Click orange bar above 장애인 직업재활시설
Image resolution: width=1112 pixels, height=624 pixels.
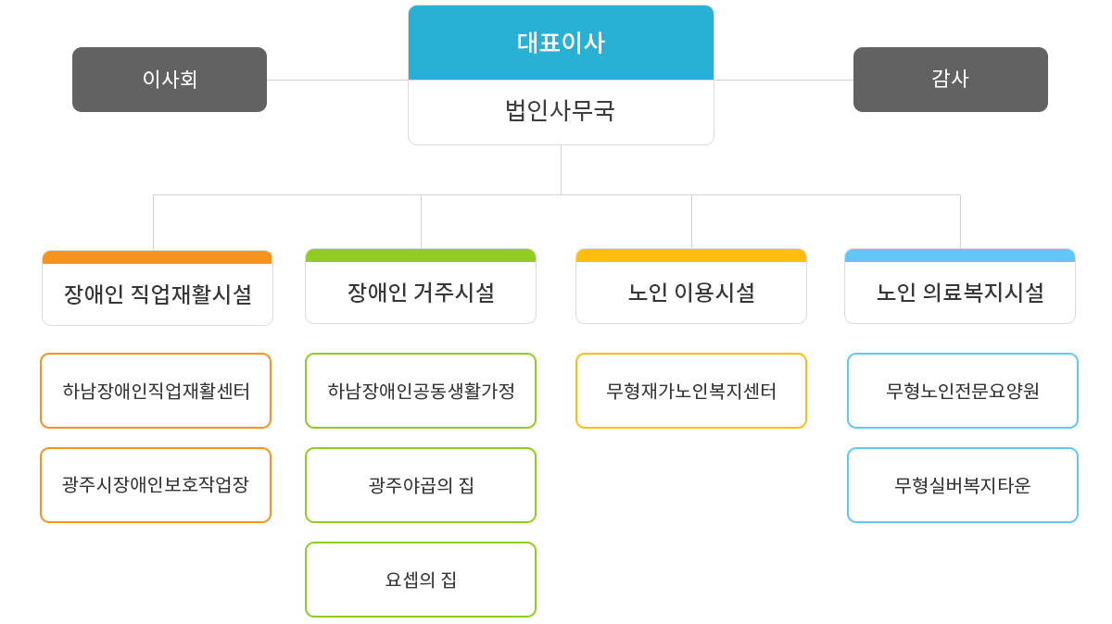click(158, 257)
